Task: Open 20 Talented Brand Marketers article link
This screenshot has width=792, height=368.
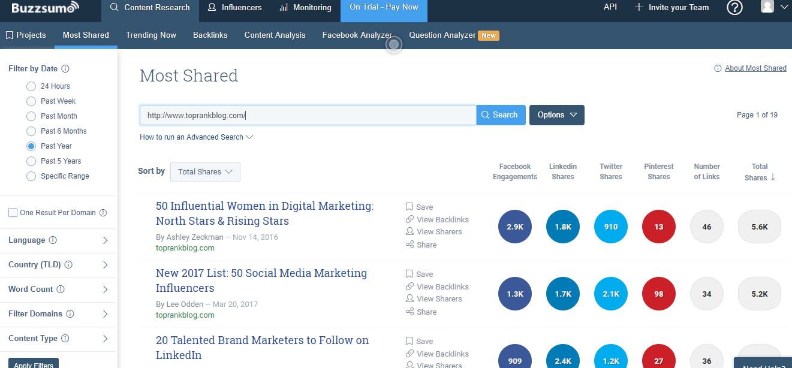Action: (262, 348)
